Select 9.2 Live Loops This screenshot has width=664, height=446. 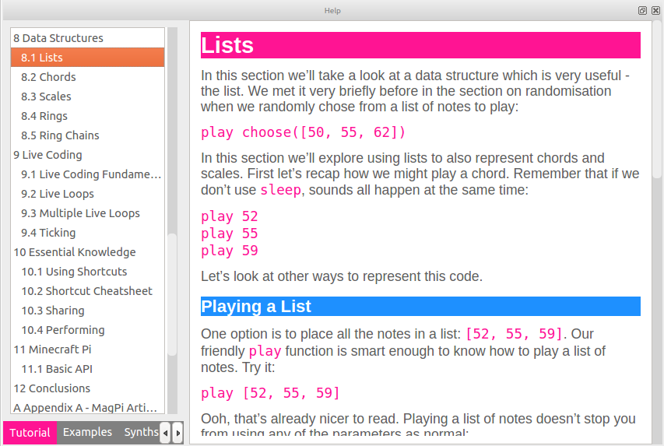click(x=58, y=194)
